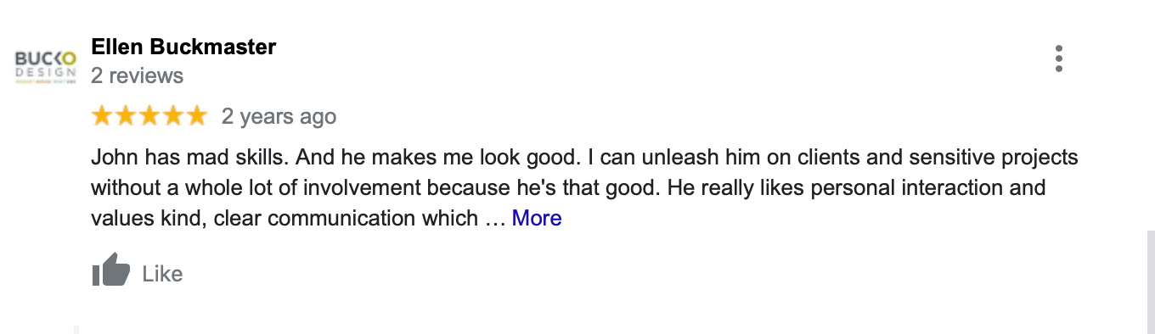Expand the review with More link

[x=537, y=218]
